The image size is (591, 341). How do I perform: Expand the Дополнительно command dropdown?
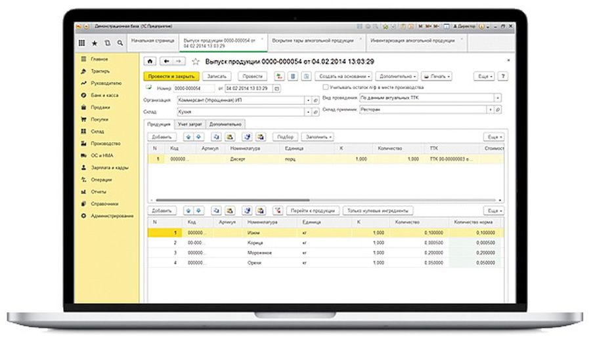(397, 77)
